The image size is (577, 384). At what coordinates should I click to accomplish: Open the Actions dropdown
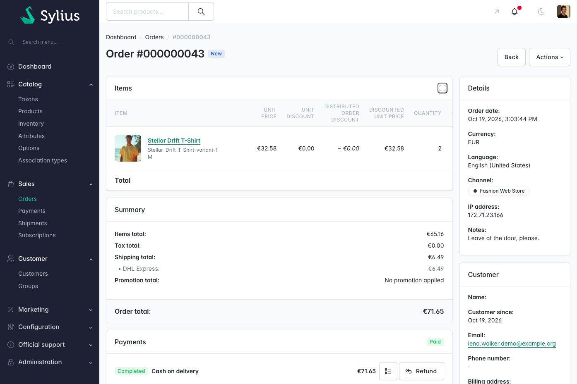[550, 57]
